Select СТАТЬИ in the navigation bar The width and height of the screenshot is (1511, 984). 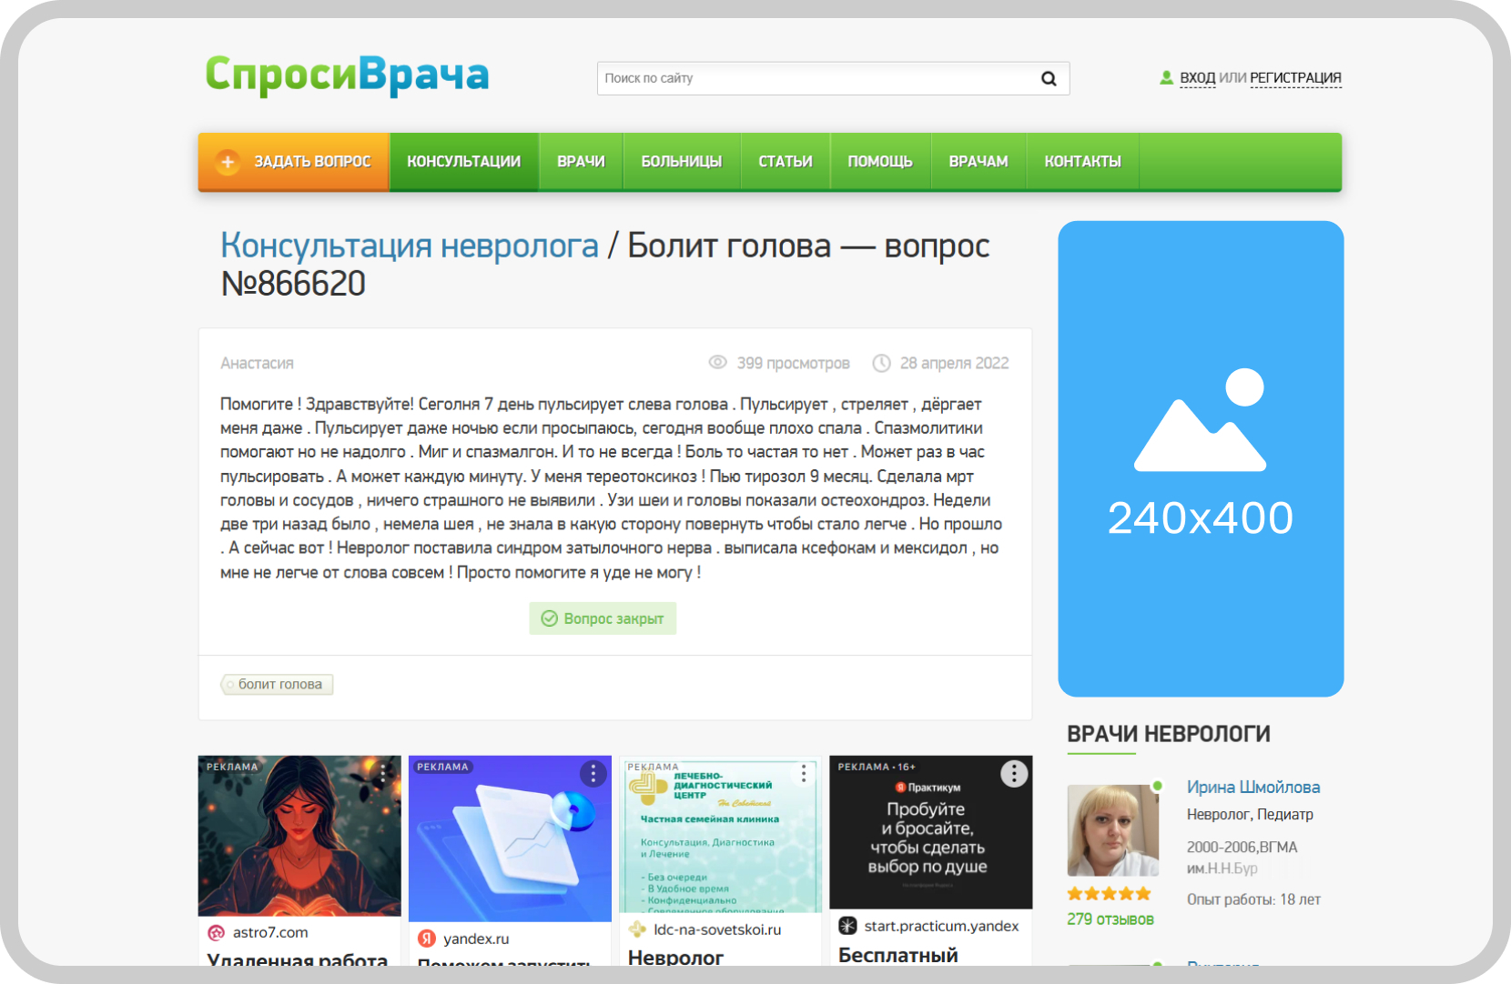pyautogui.click(x=785, y=162)
